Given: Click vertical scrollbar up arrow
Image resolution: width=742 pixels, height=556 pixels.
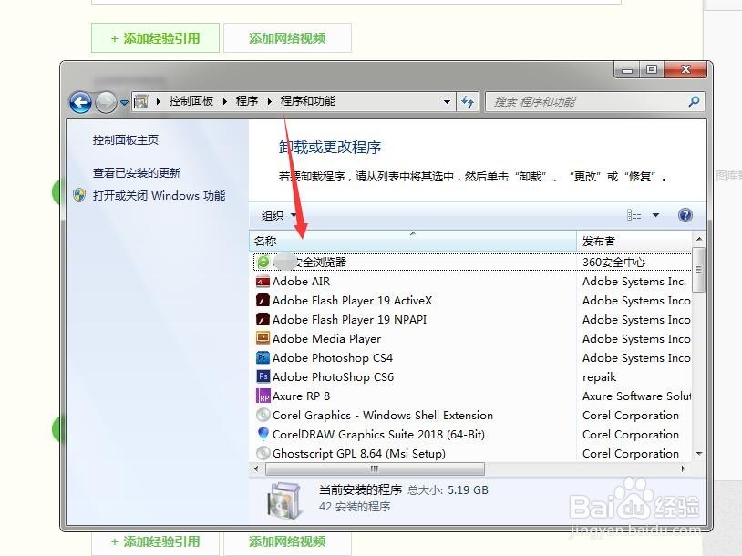Looking at the screenshot, I should pos(699,239).
